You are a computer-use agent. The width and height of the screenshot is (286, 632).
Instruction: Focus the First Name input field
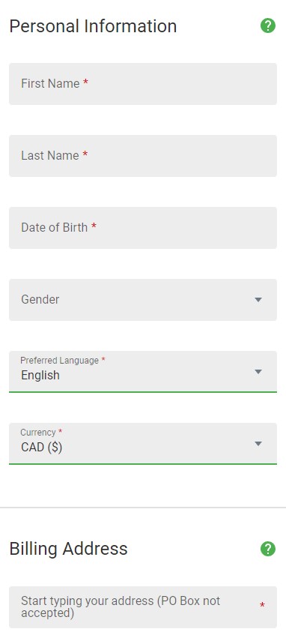(x=143, y=84)
